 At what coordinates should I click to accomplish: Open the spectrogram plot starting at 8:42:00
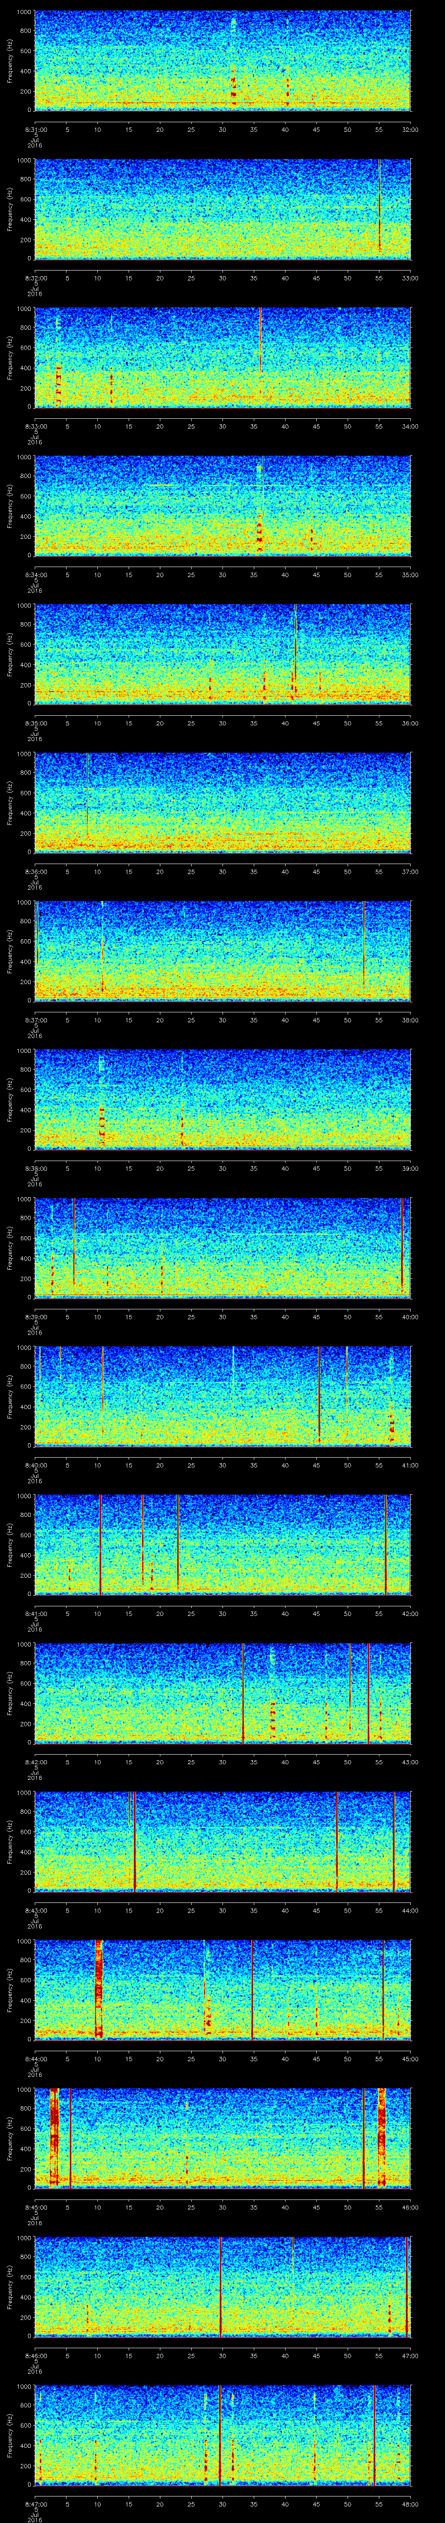tap(222, 1692)
